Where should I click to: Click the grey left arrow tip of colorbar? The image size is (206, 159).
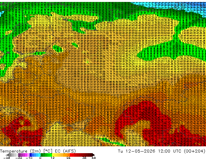(x=7, y=155)
